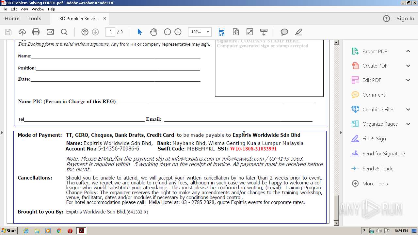Enter full screen mode icon
Screen dimensions: 418x235
(x=249, y=32)
